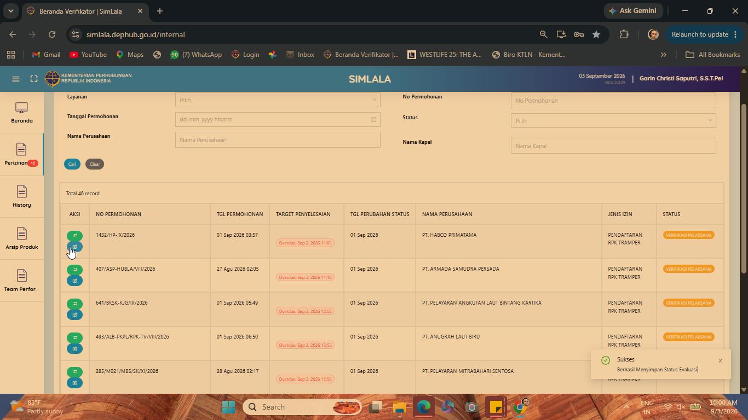
Task: Open Perizinan sidebar section
Action: tap(22, 155)
